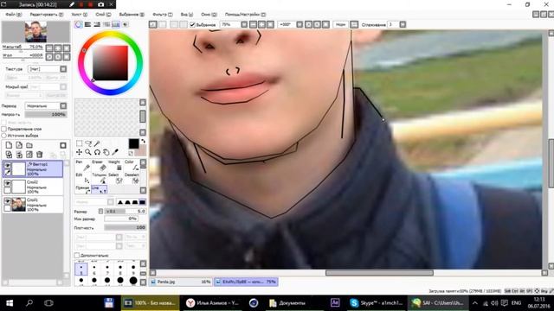This screenshot has height=311, width=554.
Task: Select the Line tool
Action: coord(99,190)
